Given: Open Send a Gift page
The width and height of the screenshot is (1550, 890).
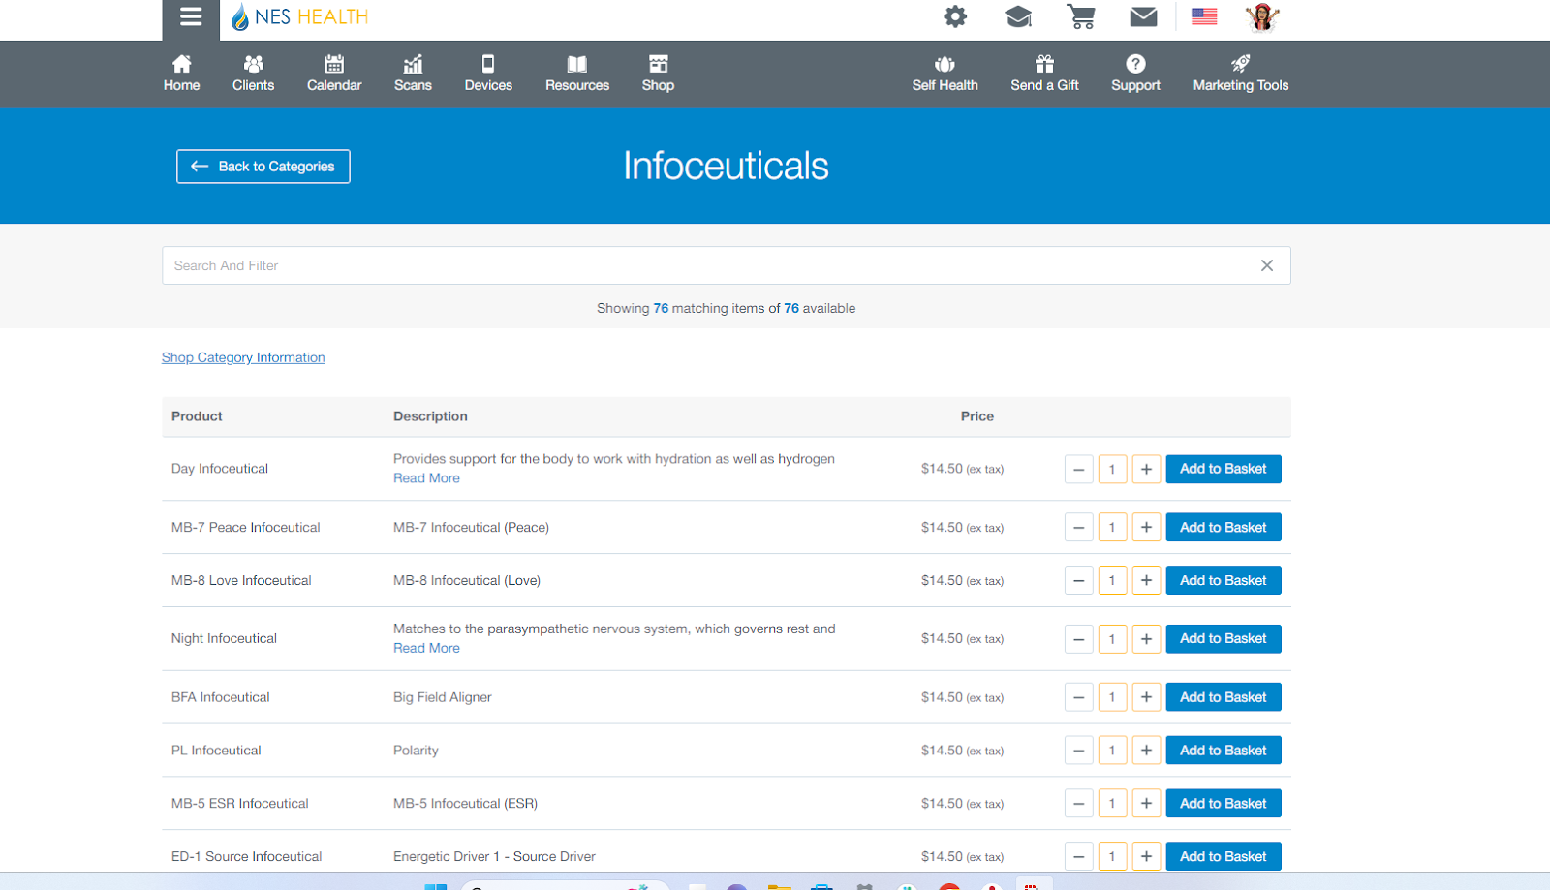Looking at the screenshot, I should pyautogui.click(x=1044, y=74).
